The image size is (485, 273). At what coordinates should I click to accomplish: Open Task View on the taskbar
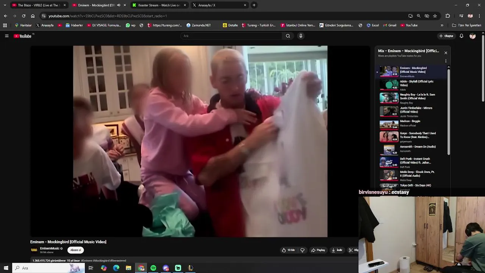91,268
